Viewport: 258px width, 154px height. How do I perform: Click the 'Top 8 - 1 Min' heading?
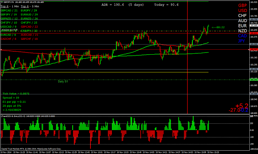click(x=10, y=7)
